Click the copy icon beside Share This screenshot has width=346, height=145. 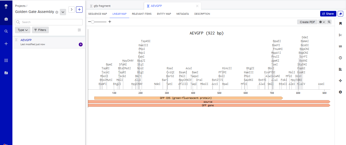[x=340, y=14]
